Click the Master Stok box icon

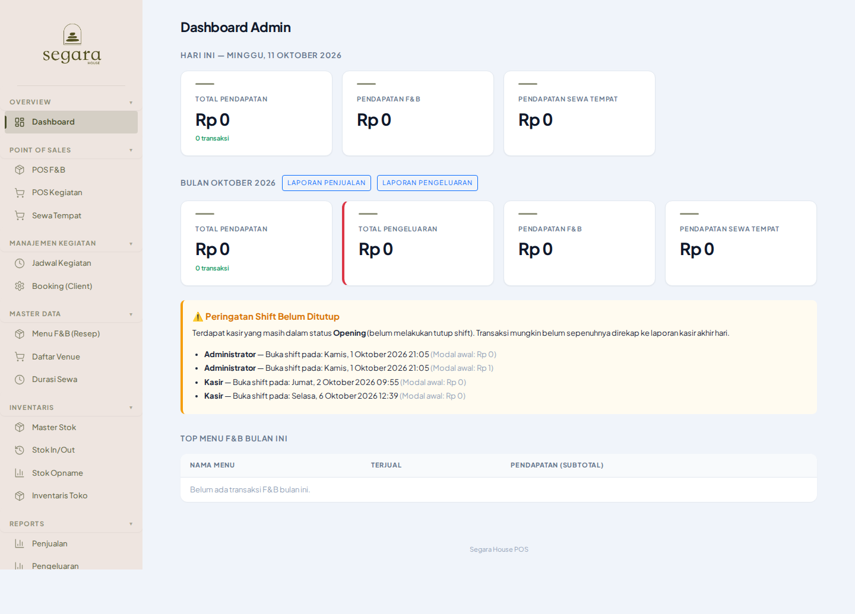pos(20,427)
